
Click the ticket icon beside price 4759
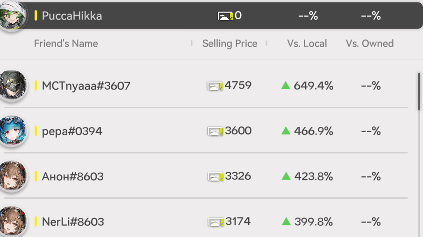click(215, 86)
